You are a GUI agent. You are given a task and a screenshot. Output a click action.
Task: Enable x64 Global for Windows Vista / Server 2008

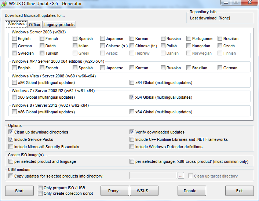[132, 83]
